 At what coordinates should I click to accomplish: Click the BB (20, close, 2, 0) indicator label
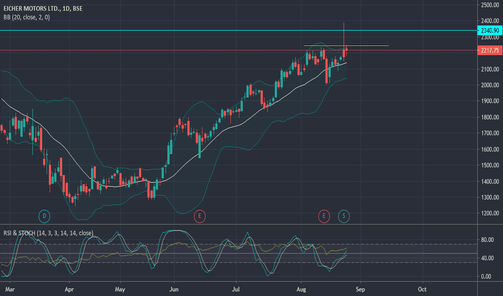[26, 17]
